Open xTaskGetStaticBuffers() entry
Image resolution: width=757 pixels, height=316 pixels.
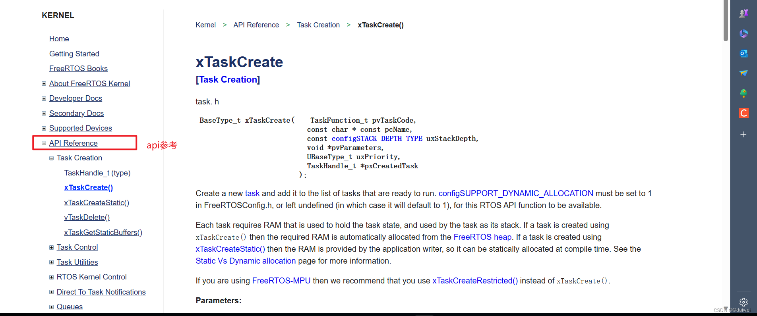pos(103,232)
